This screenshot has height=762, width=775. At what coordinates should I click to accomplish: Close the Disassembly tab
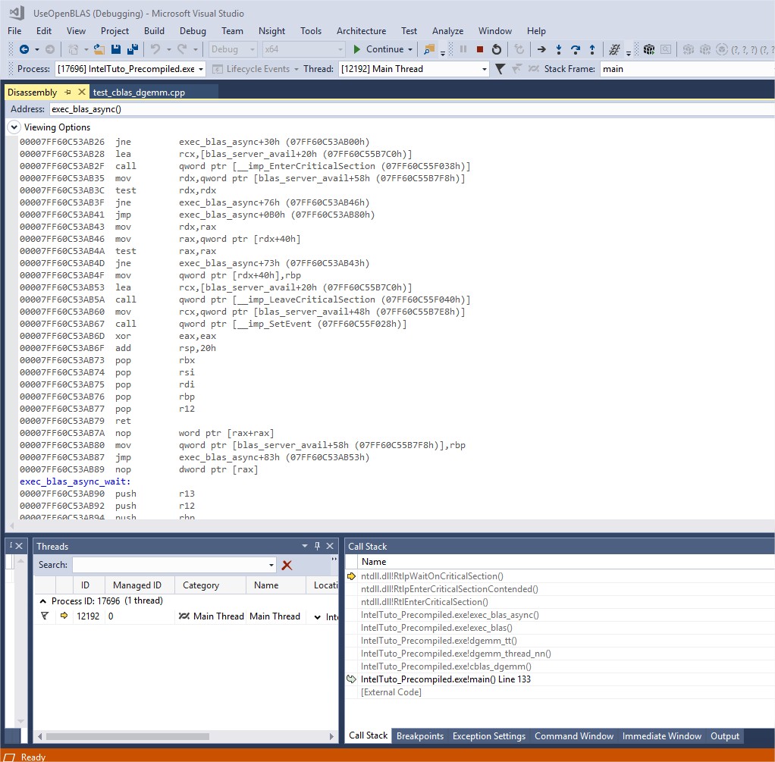(x=82, y=92)
